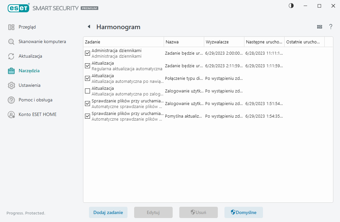Open Pomoc i obsługa in sidebar

pos(35,100)
